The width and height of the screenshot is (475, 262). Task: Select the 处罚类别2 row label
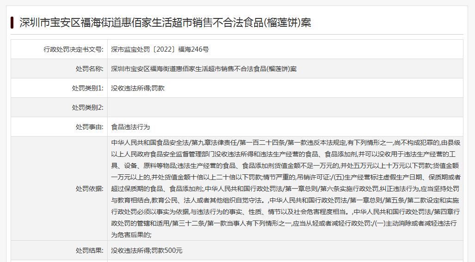(x=88, y=107)
